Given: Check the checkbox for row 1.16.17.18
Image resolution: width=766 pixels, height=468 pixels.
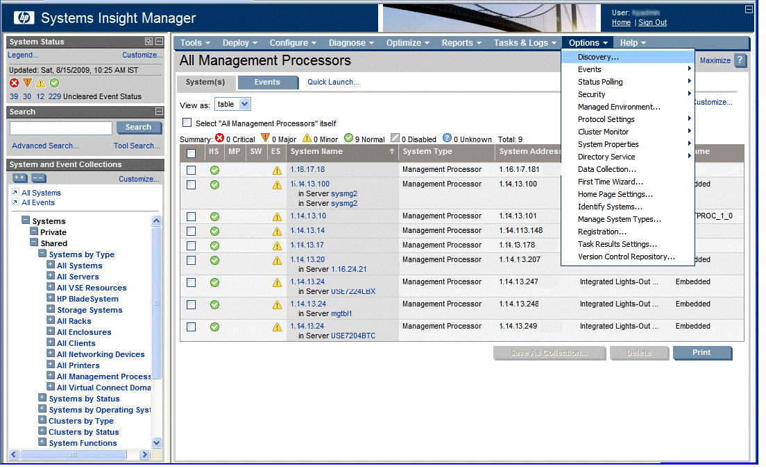Looking at the screenshot, I should click(x=191, y=170).
